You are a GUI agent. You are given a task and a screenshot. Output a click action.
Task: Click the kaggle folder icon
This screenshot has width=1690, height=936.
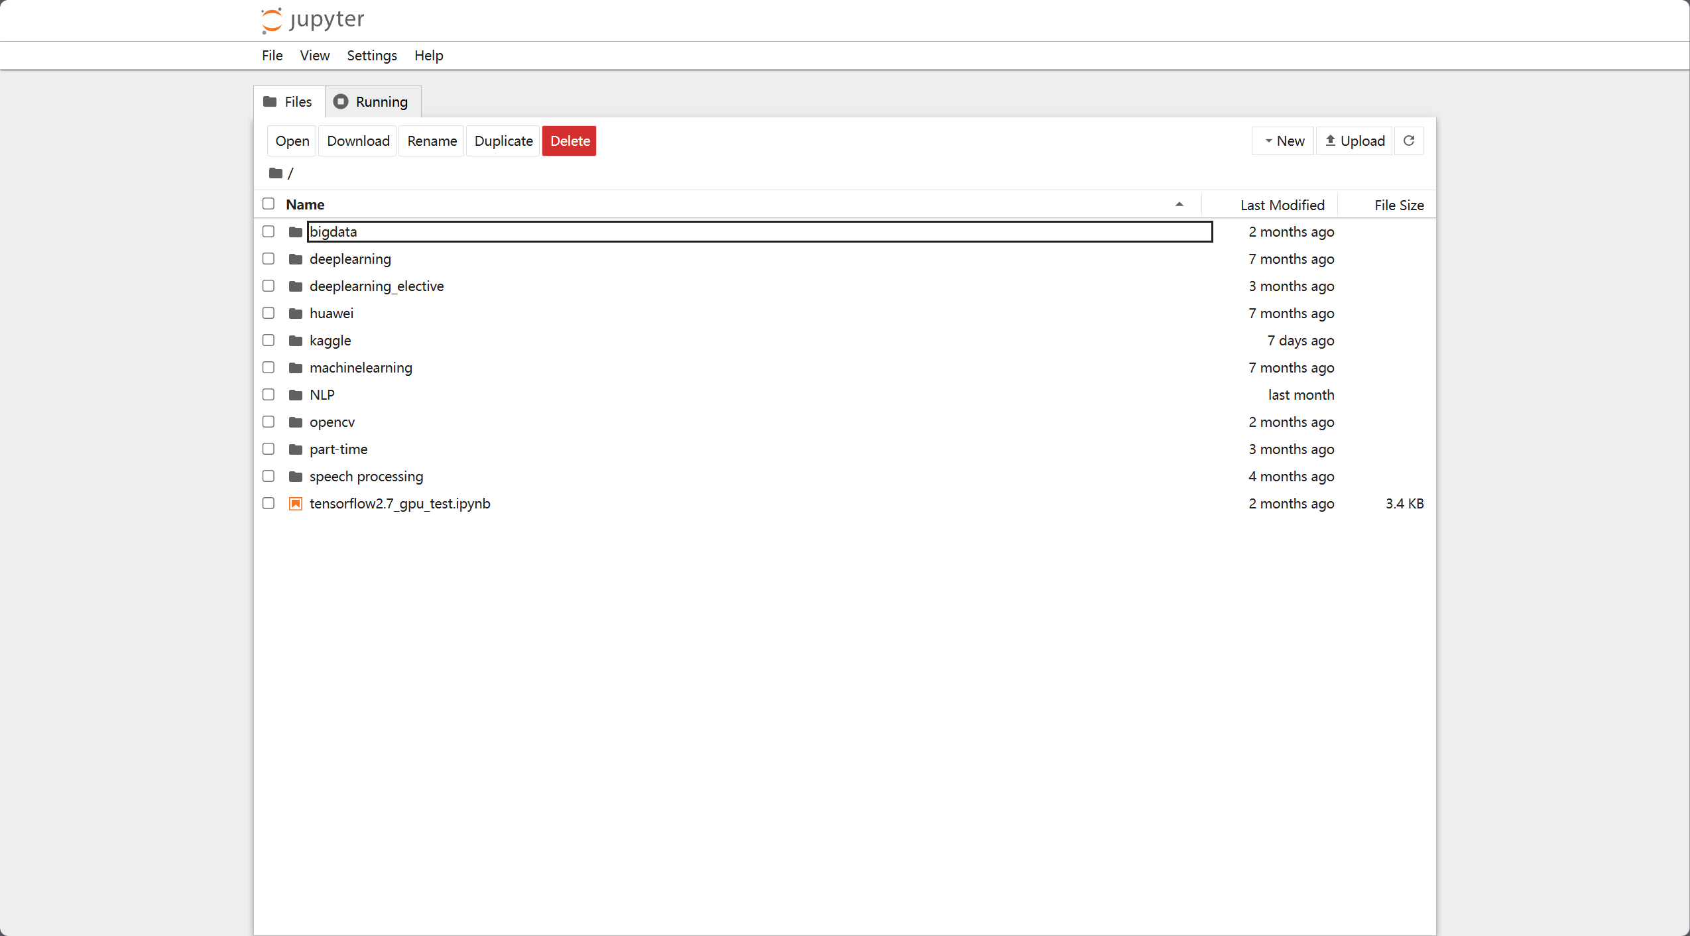pos(296,341)
